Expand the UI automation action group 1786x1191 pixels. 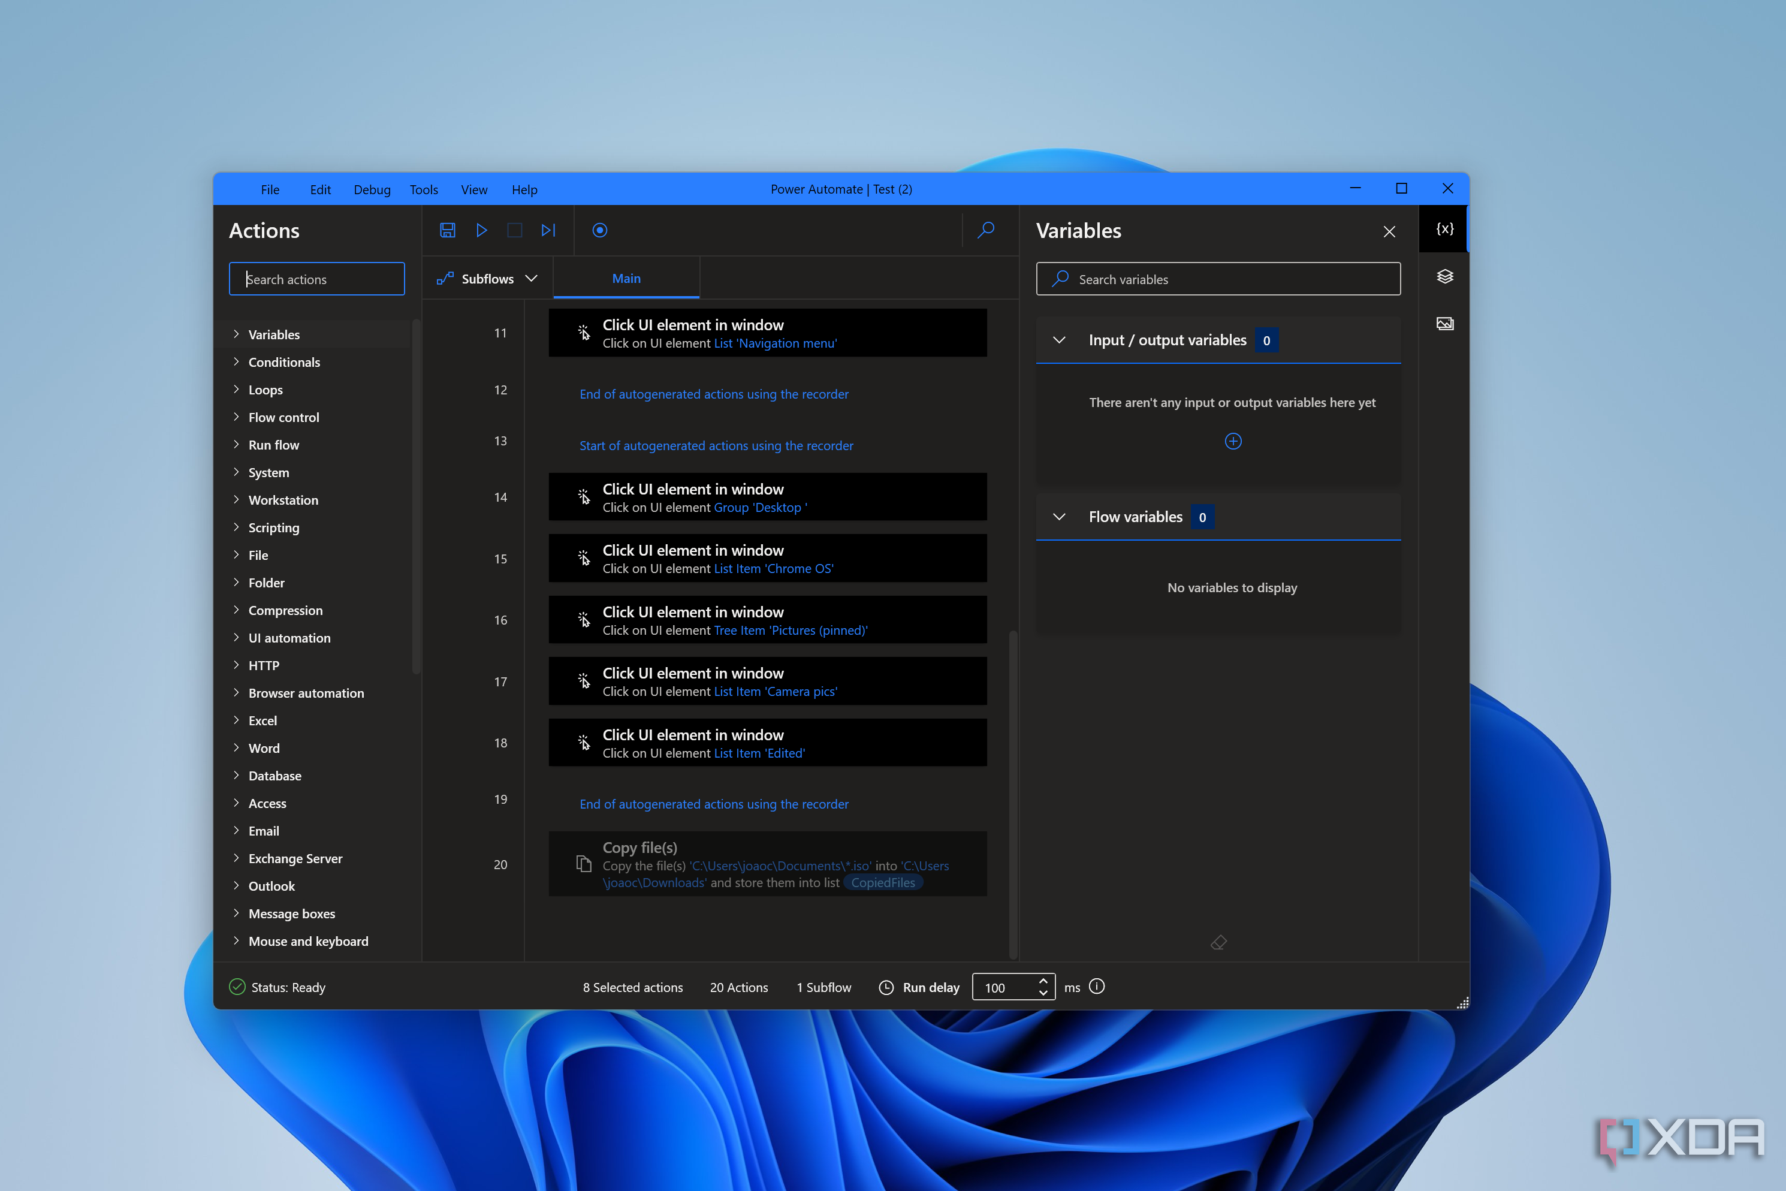pyautogui.click(x=236, y=638)
